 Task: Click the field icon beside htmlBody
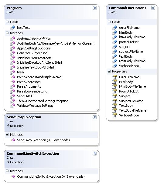click(x=114, y=33)
